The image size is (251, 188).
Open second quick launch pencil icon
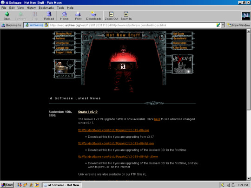[25, 185]
